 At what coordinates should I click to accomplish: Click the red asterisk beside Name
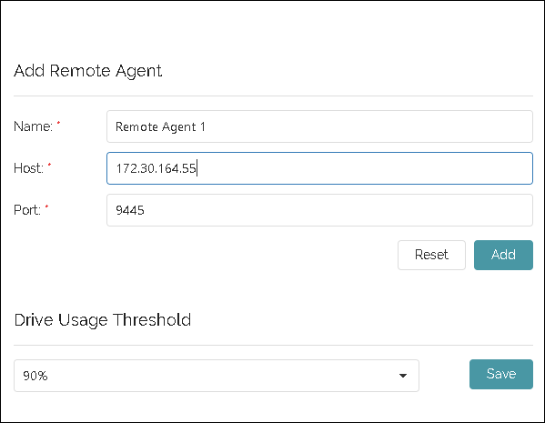pos(58,123)
